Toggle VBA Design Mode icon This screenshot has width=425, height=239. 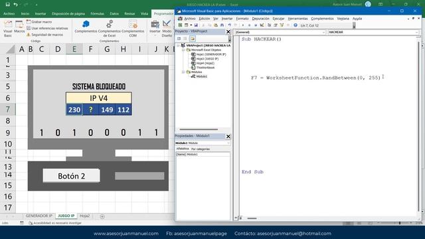[262, 25]
